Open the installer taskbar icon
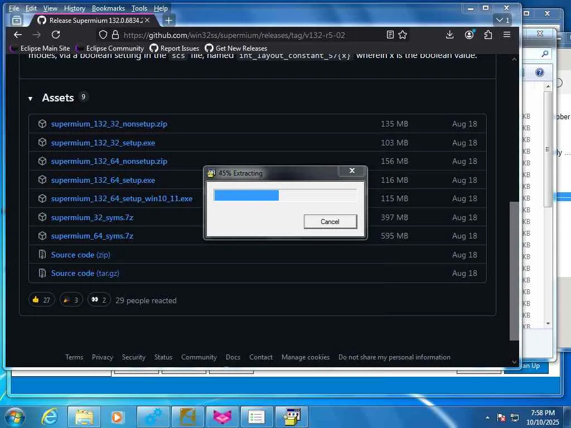Image resolution: width=571 pixels, height=428 pixels. (292, 417)
